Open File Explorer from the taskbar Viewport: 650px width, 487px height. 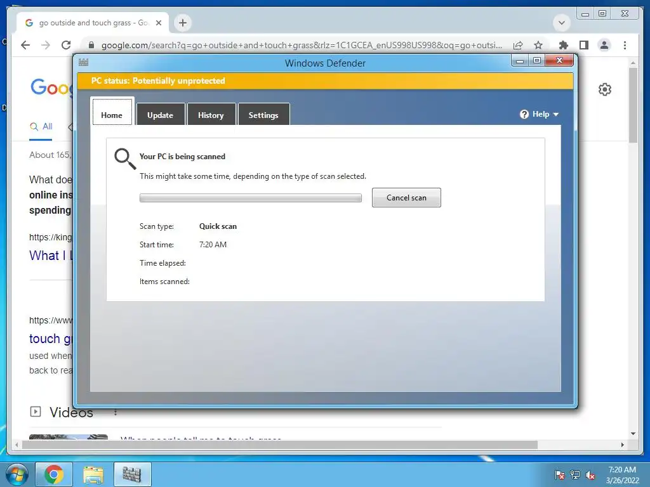pos(93,474)
